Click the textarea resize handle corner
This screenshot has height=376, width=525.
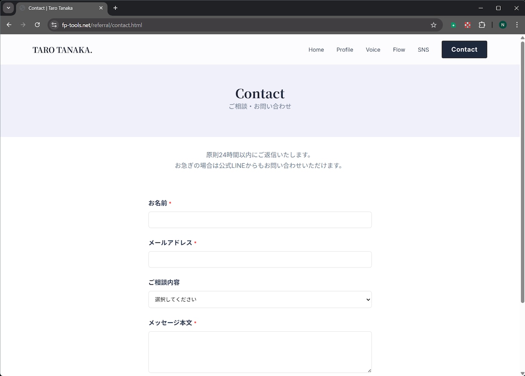tap(369, 370)
